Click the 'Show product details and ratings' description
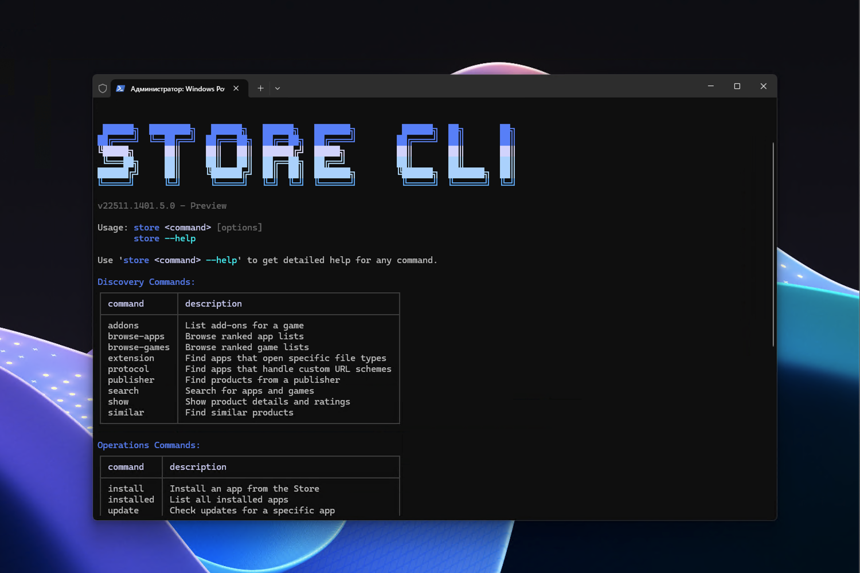 268,402
